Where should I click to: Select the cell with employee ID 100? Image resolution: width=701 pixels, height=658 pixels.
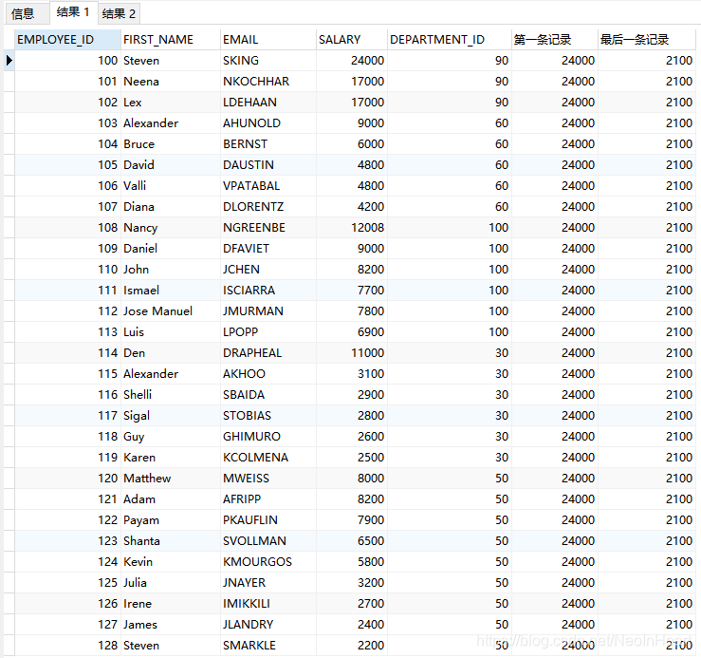[67, 61]
